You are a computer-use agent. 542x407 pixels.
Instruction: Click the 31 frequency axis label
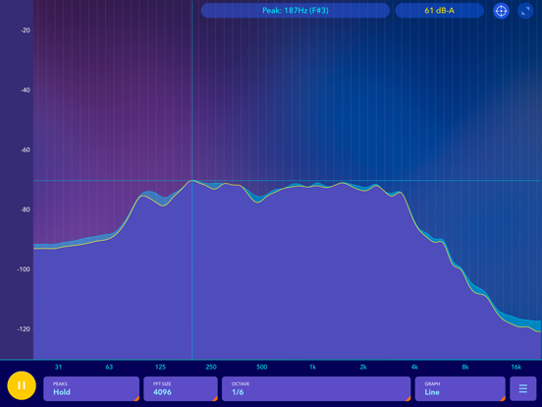coord(58,368)
